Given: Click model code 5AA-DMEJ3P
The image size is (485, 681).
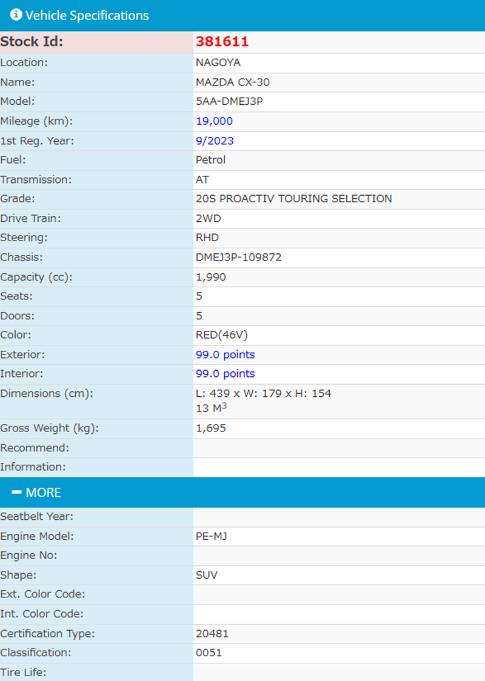Looking at the screenshot, I should pyautogui.click(x=229, y=101).
